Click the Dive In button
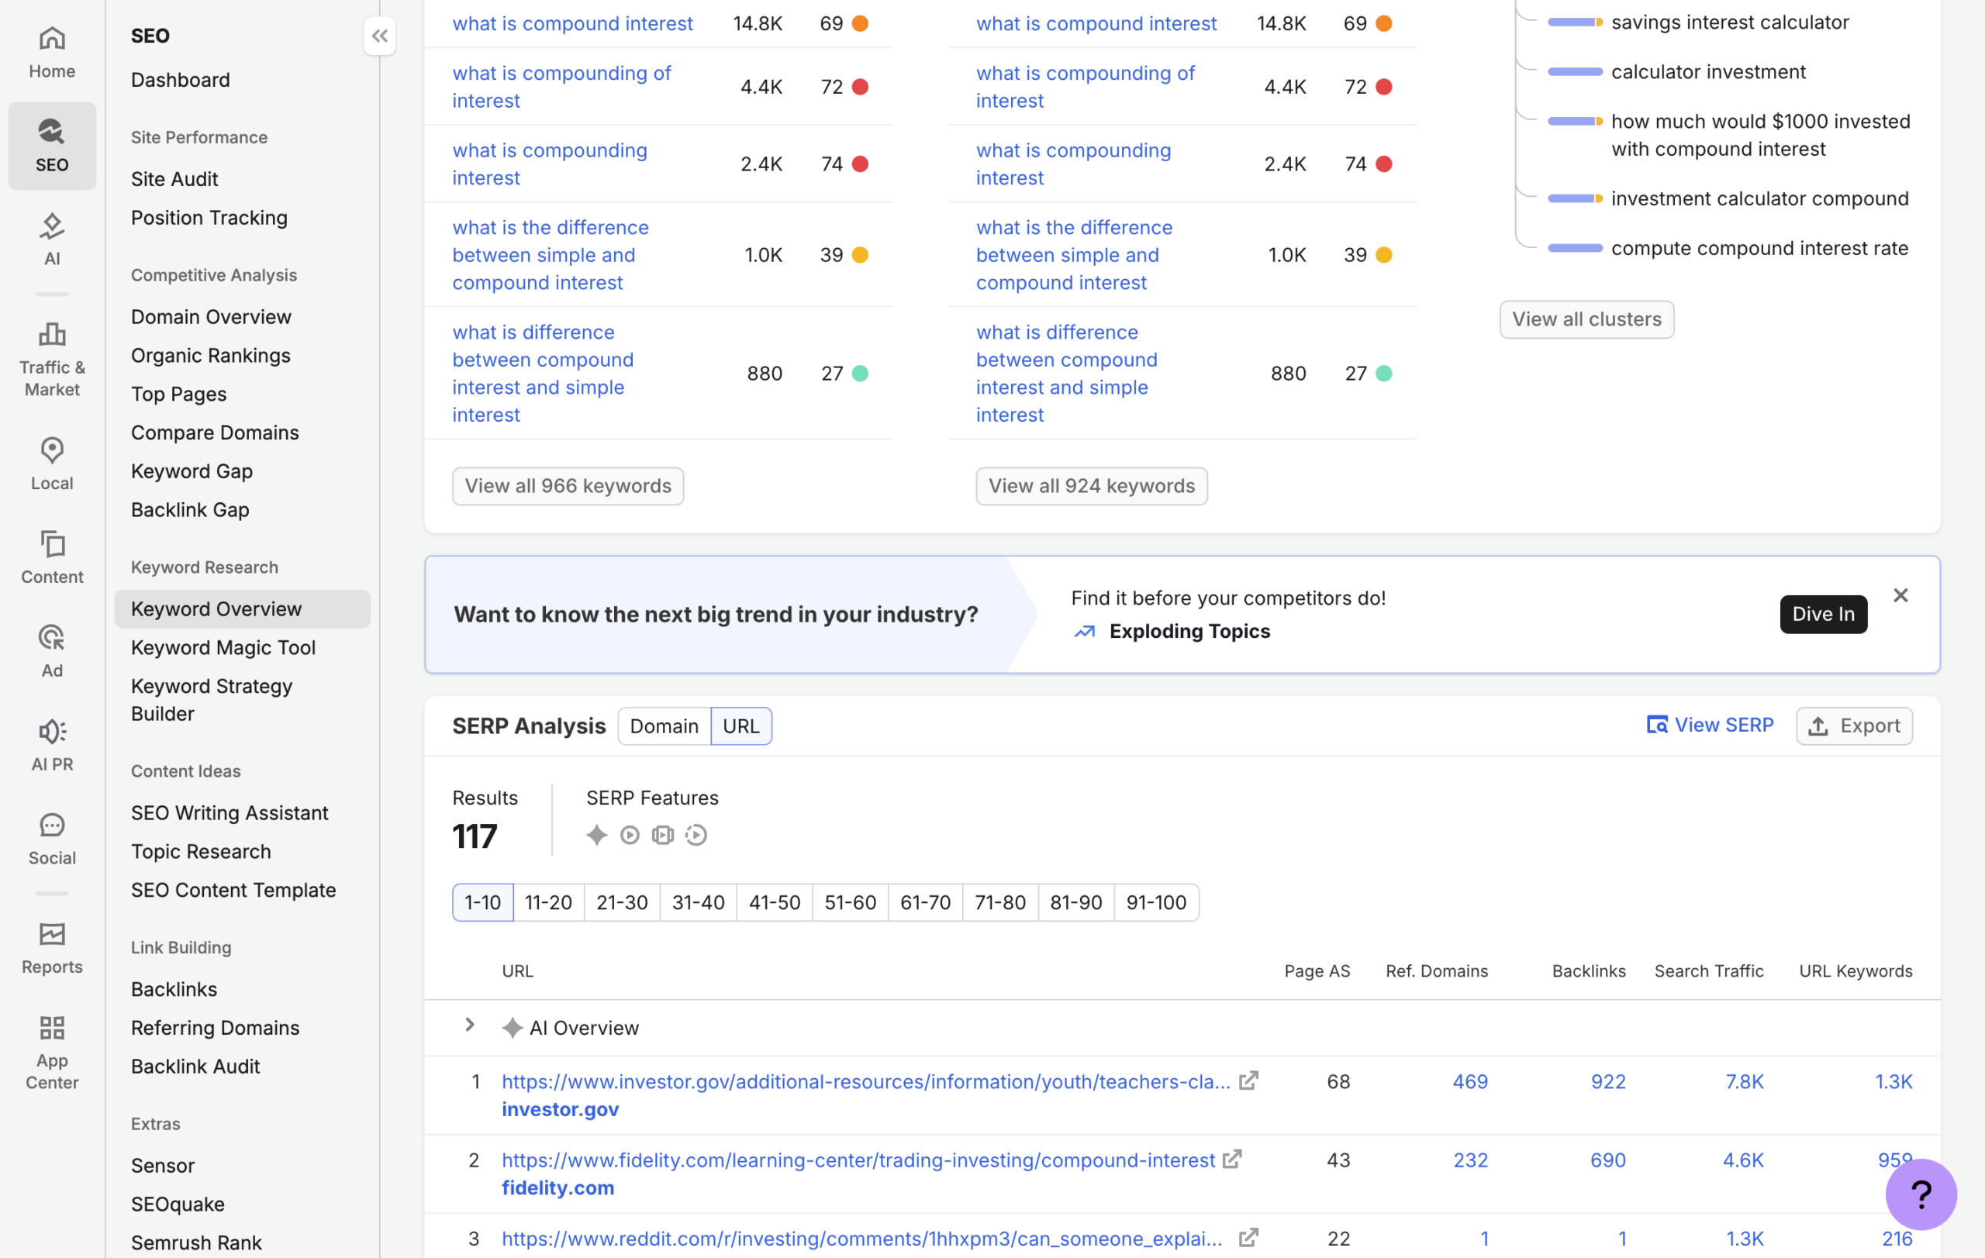Image resolution: width=1985 pixels, height=1258 pixels. coord(1823,614)
